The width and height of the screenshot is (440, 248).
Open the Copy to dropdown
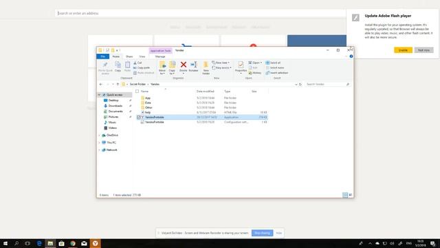point(172,68)
